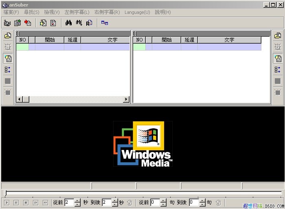Click the gray square with ticks, left sidebar
The image size is (285, 209).
(x=8, y=92)
